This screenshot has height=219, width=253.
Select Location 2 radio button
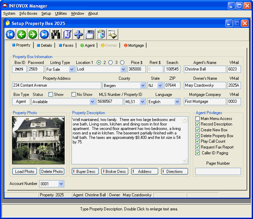coord(111,63)
